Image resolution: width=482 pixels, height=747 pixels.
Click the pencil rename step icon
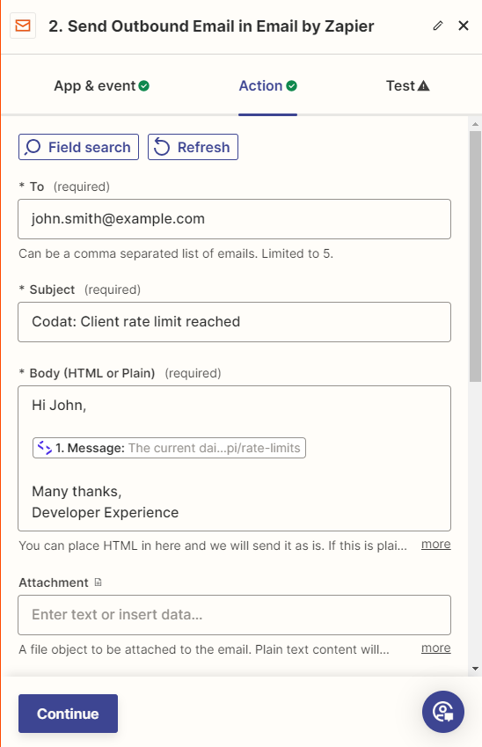[x=438, y=26]
